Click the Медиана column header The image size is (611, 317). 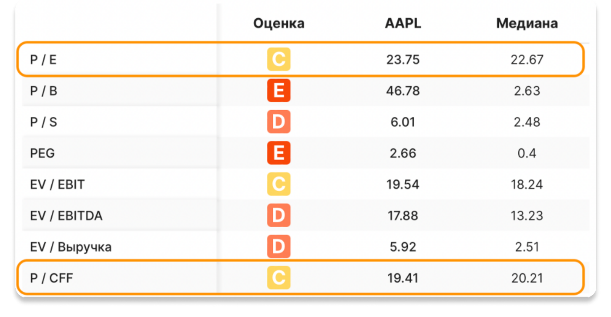click(x=527, y=24)
